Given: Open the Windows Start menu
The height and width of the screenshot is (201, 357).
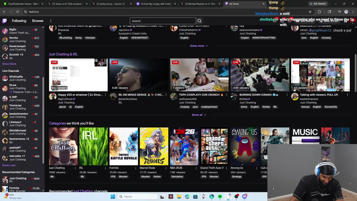Looking at the screenshot, I should click(113, 197).
